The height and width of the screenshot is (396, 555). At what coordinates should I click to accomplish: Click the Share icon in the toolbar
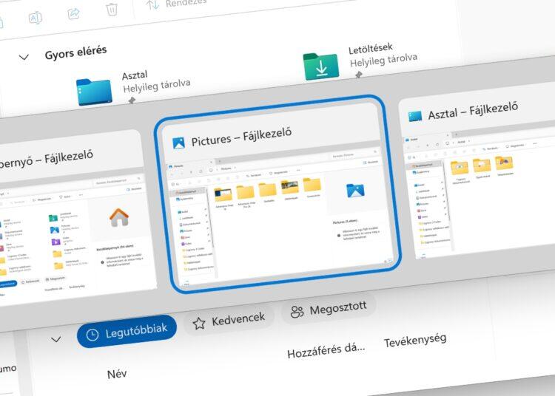coord(73,13)
